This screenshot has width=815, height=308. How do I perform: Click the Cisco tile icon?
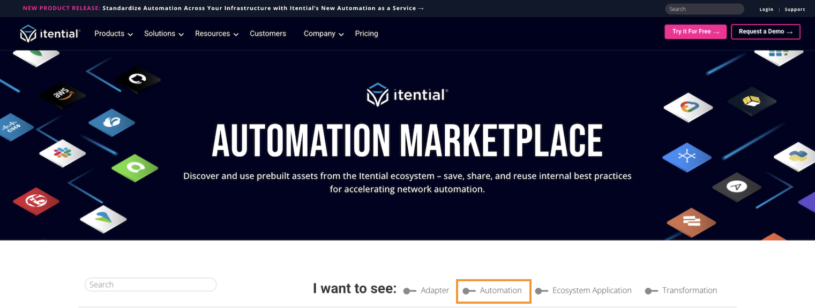[x=12, y=128]
